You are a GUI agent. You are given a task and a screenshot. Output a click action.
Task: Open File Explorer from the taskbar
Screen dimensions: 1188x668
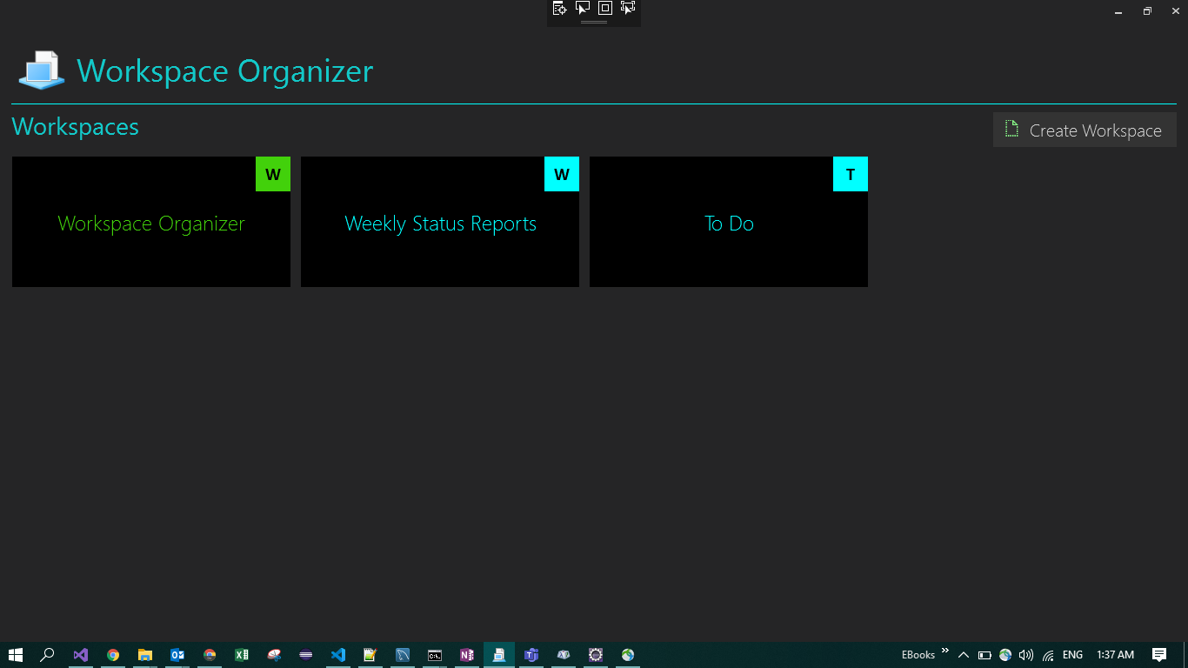pos(145,655)
